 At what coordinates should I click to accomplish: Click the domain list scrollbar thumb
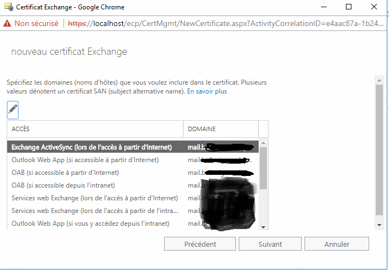tap(263, 168)
